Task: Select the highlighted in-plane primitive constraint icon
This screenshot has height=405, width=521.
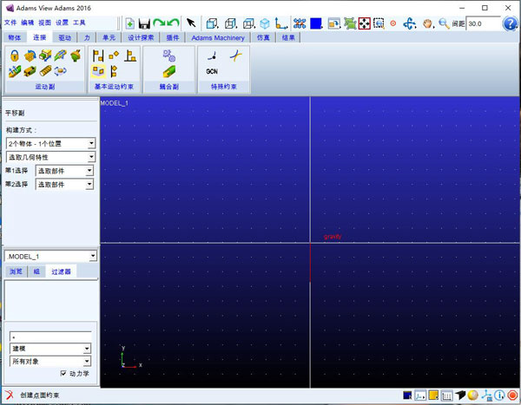Action: pos(98,71)
